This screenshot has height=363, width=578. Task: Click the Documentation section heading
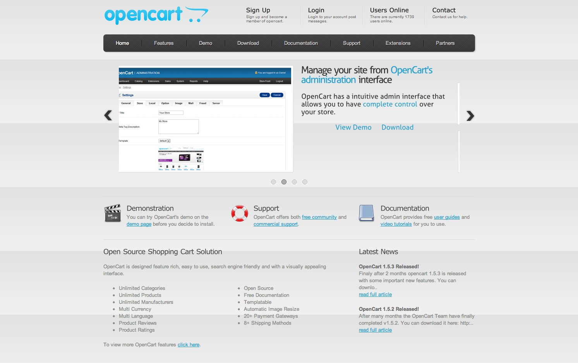click(405, 208)
